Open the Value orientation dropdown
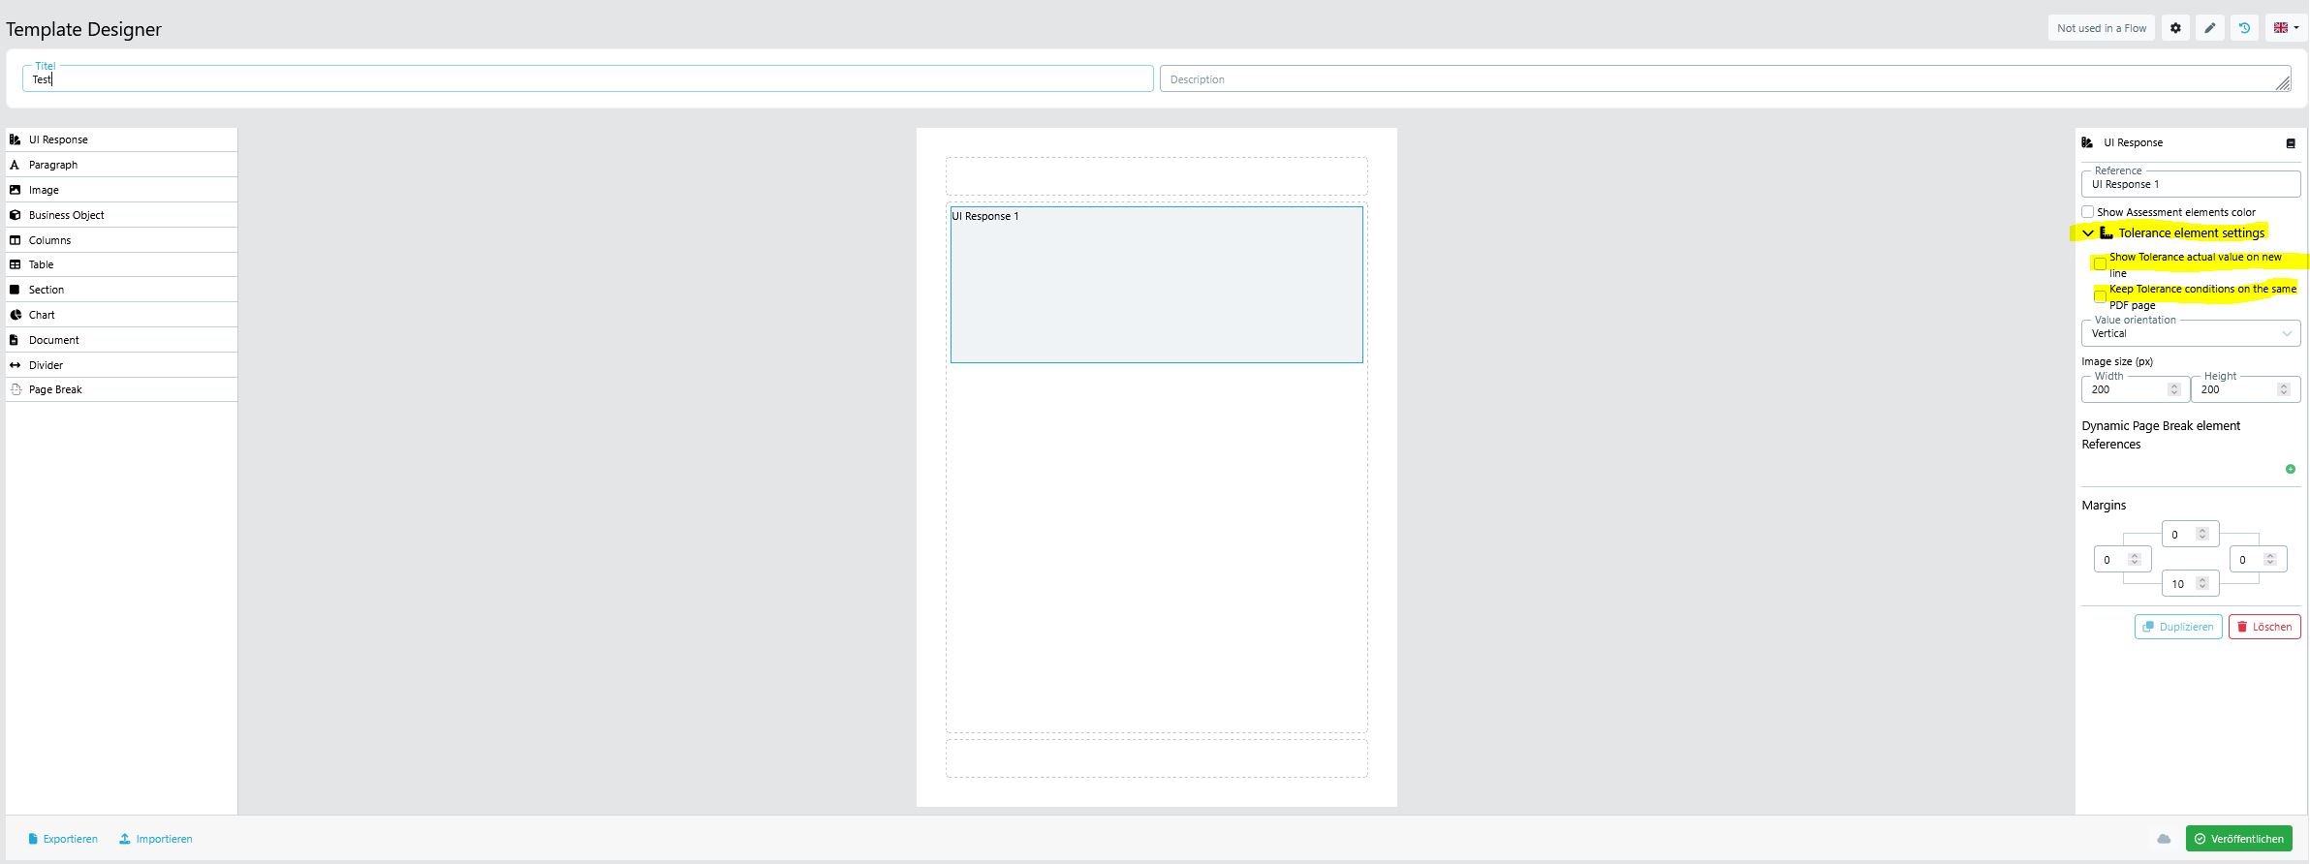Image resolution: width=2310 pixels, height=864 pixels. [2190, 333]
